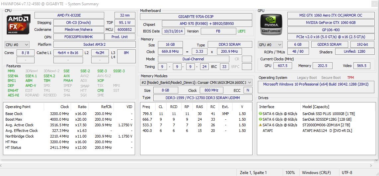The width and height of the screenshot is (379, 176).
Task: Click the PCIe v2.0 x16 bus field
Action: (331, 37)
